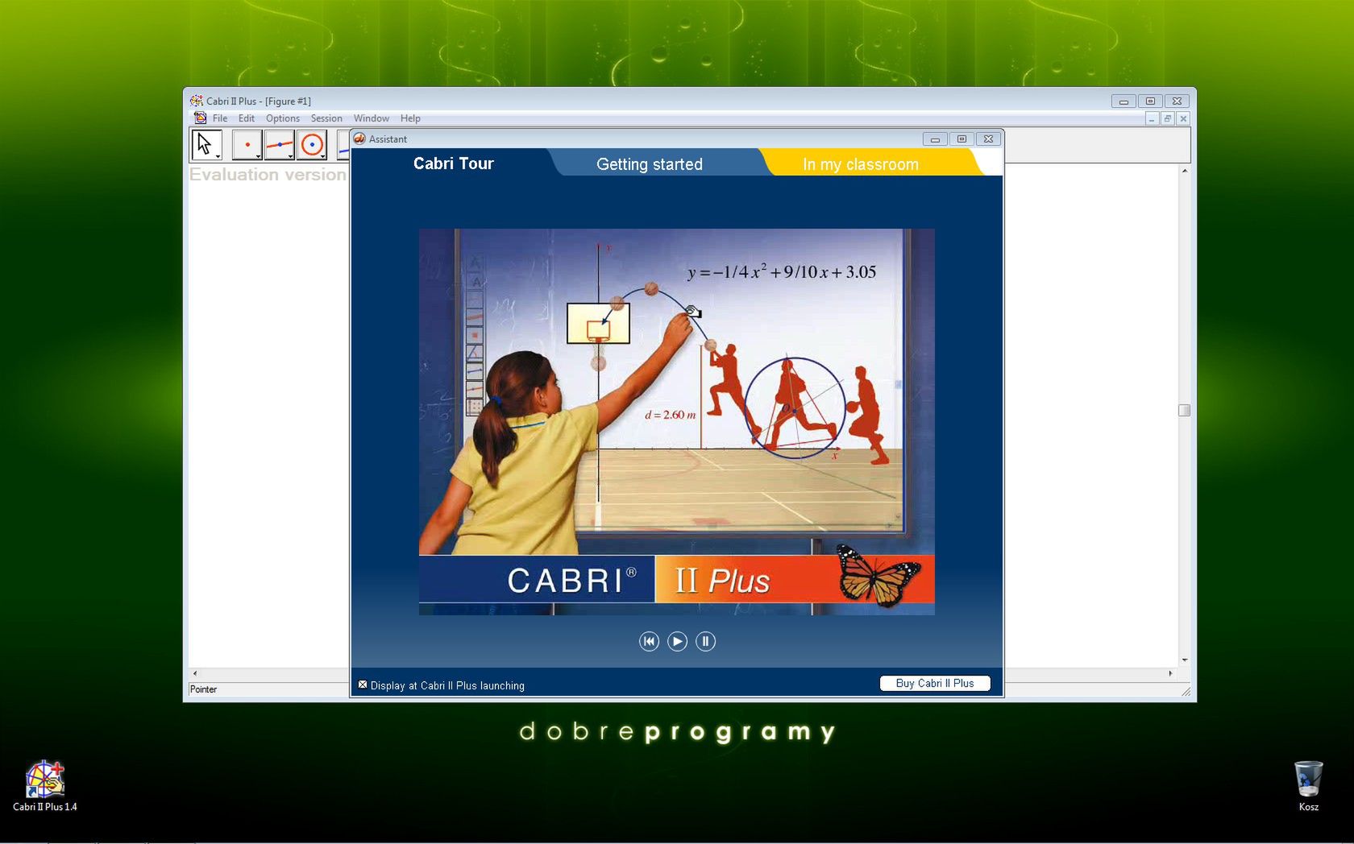1354x844 pixels.
Task: Switch to the Getting started tab
Action: tap(650, 163)
